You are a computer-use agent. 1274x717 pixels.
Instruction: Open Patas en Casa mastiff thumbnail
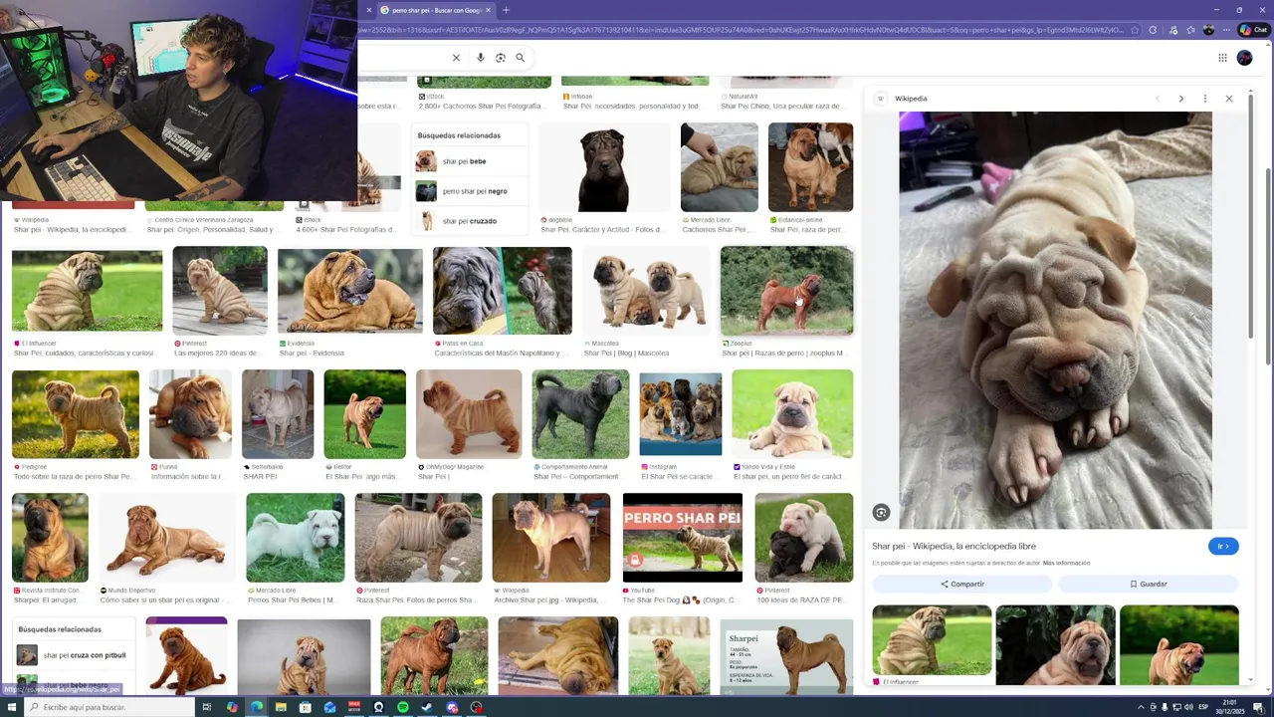point(503,291)
